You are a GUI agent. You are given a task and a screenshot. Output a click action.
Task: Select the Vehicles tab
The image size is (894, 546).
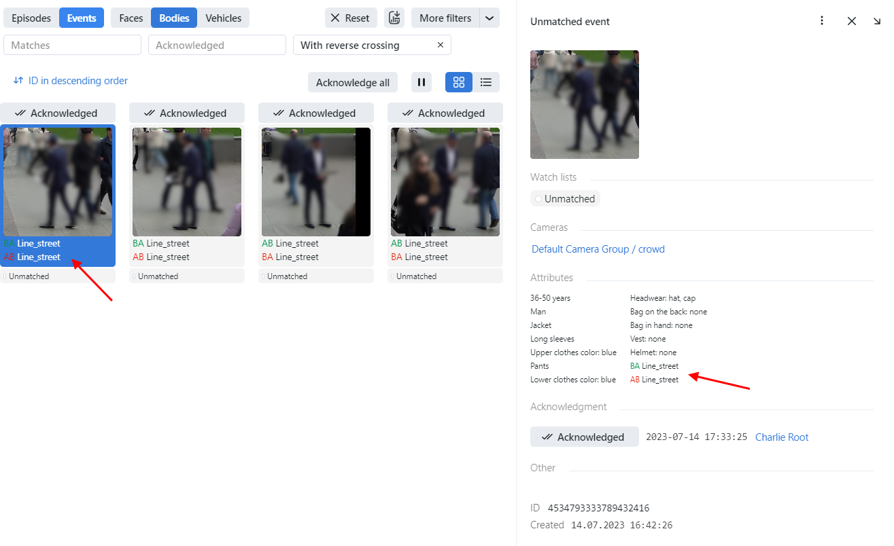click(x=224, y=18)
